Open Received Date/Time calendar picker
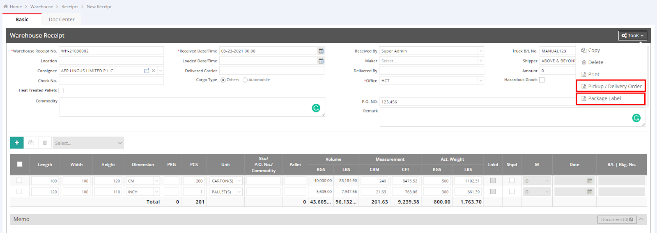This screenshot has width=657, height=233. pyautogui.click(x=321, y=51)
